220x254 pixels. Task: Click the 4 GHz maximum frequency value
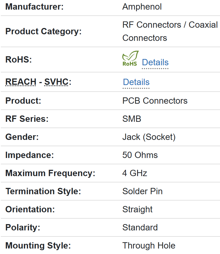135,173
